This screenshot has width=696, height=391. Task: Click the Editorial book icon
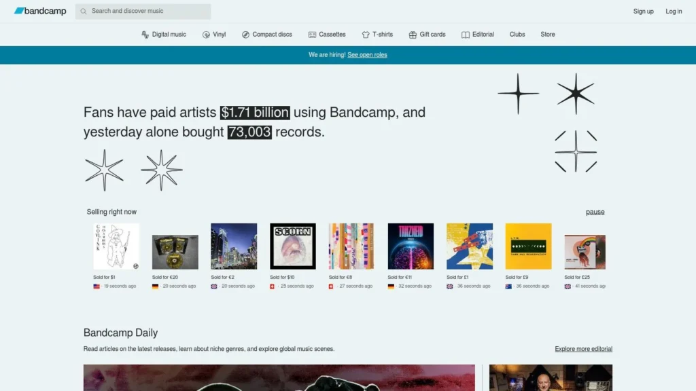pos(465,35)
